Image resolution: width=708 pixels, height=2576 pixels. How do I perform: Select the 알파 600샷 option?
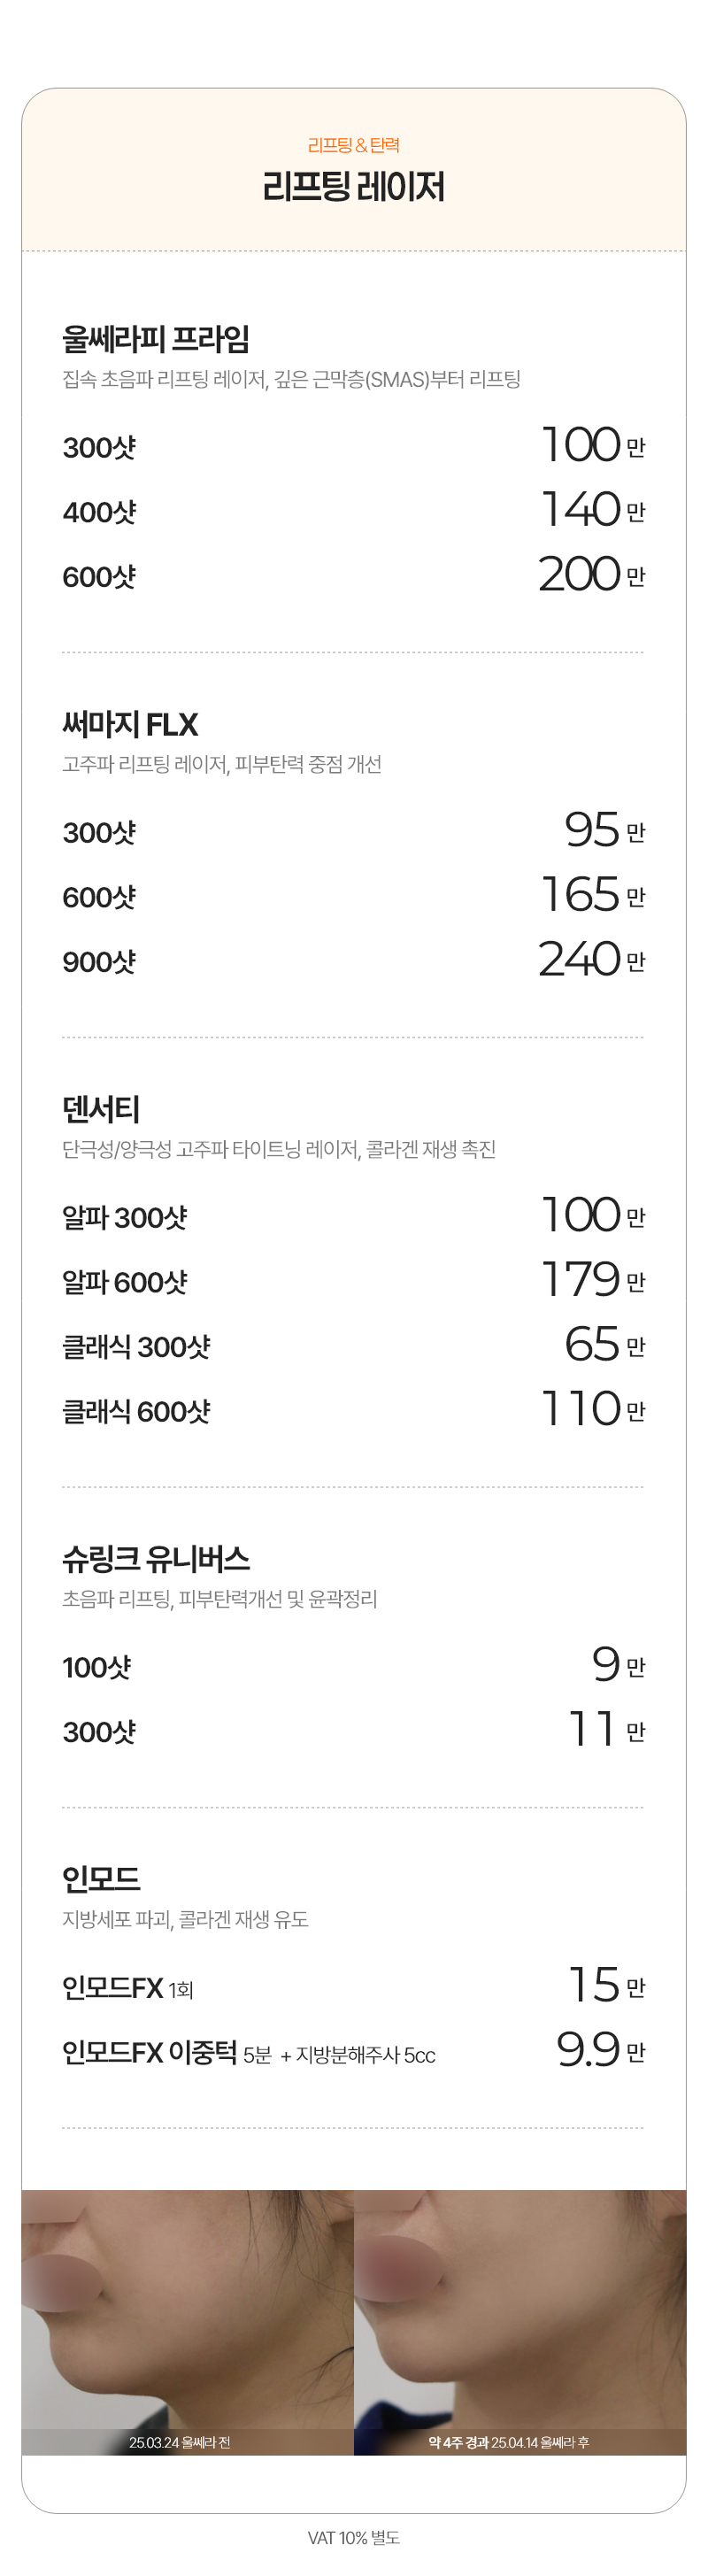125,1282
